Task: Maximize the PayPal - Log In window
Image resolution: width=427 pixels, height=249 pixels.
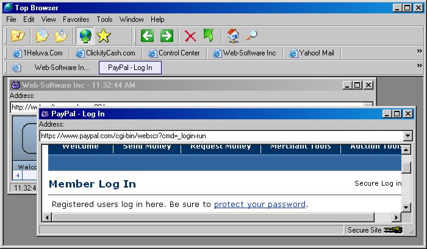Action: (397, 114)
